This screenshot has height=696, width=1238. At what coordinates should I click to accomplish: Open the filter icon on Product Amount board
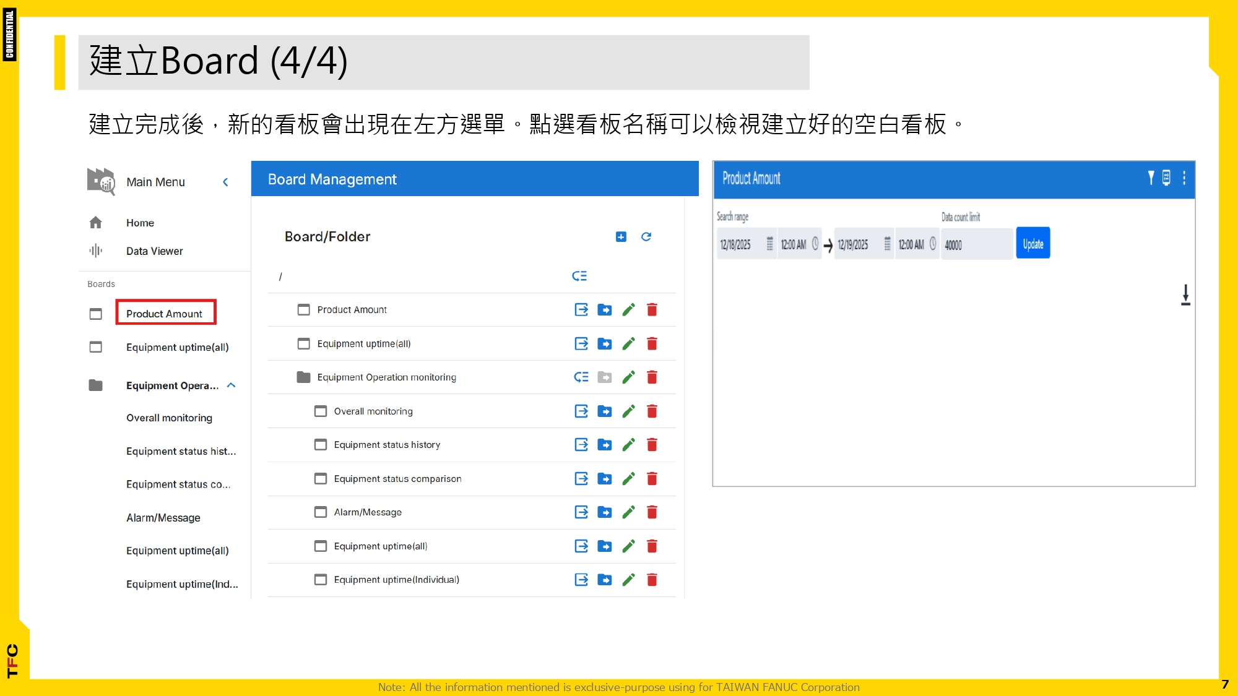[1150, 179]
